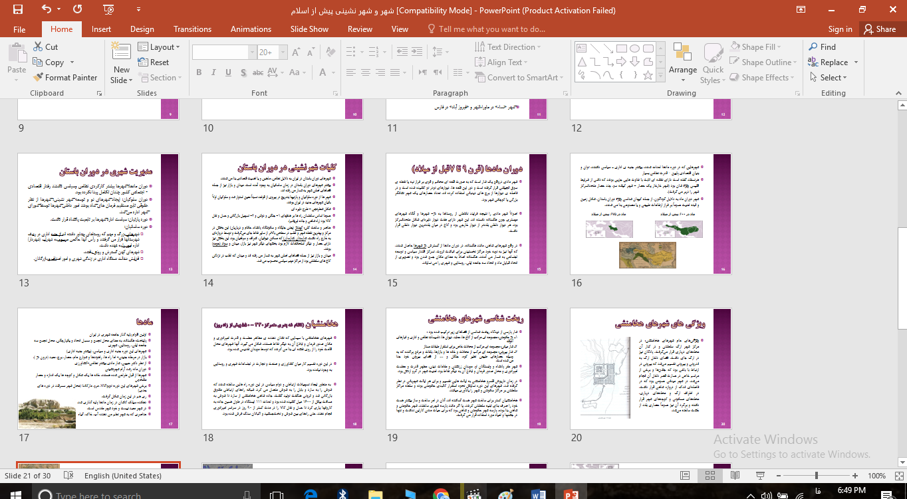Select the Oval shape in gallery
This screenshot has height=499, width=907.
634,49
